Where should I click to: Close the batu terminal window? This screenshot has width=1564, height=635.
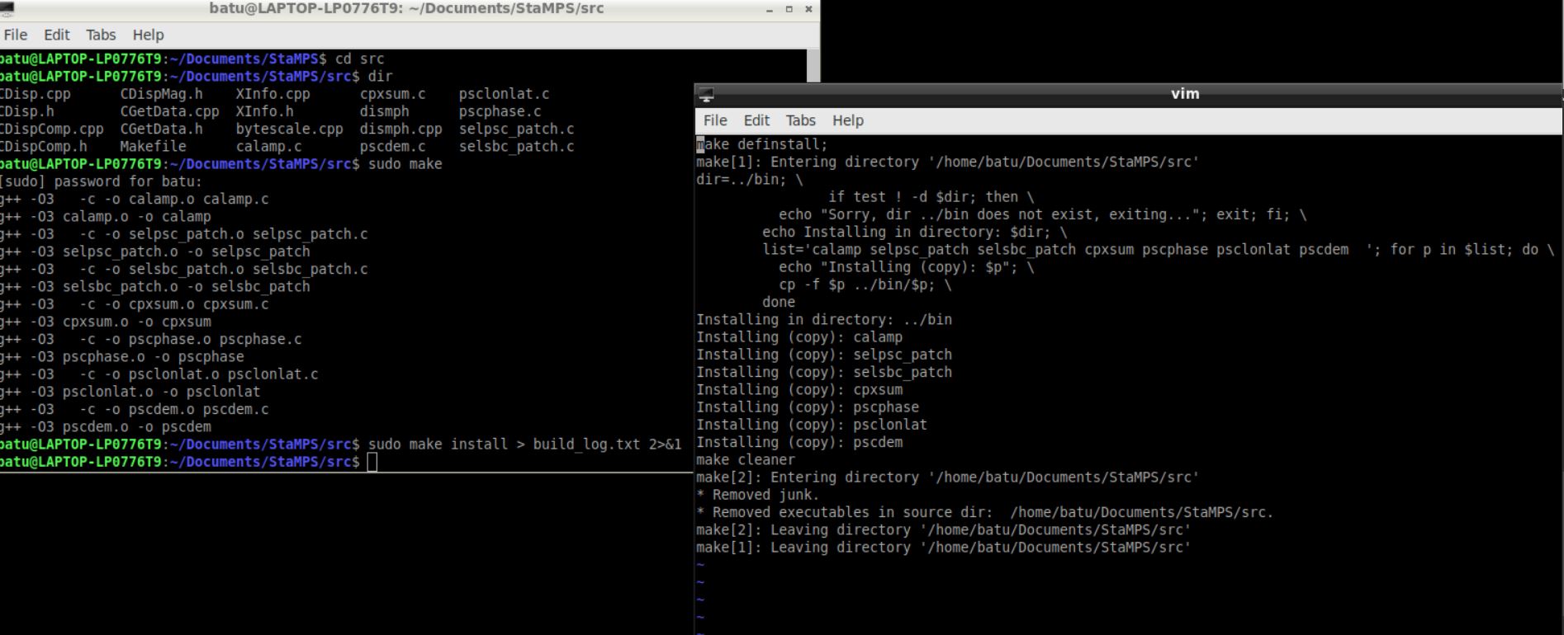pos(808,9)
